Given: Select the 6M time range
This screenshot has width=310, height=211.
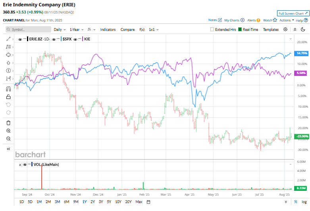Looking at the screenshot, I should click(x=66, y=202).
